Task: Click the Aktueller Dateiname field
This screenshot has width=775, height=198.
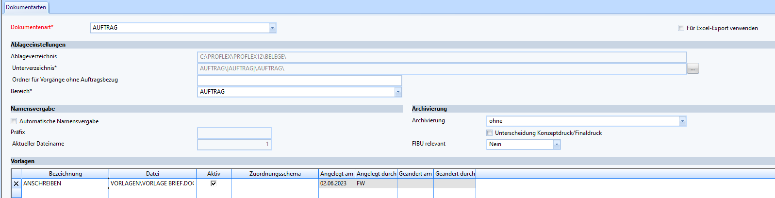Action: [x=234, y=144]
